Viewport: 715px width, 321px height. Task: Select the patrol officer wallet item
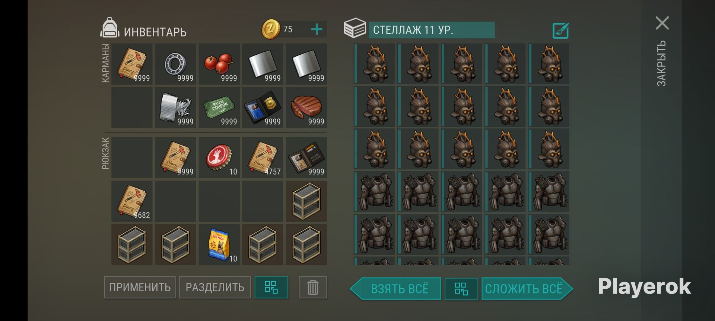point(306,158)
